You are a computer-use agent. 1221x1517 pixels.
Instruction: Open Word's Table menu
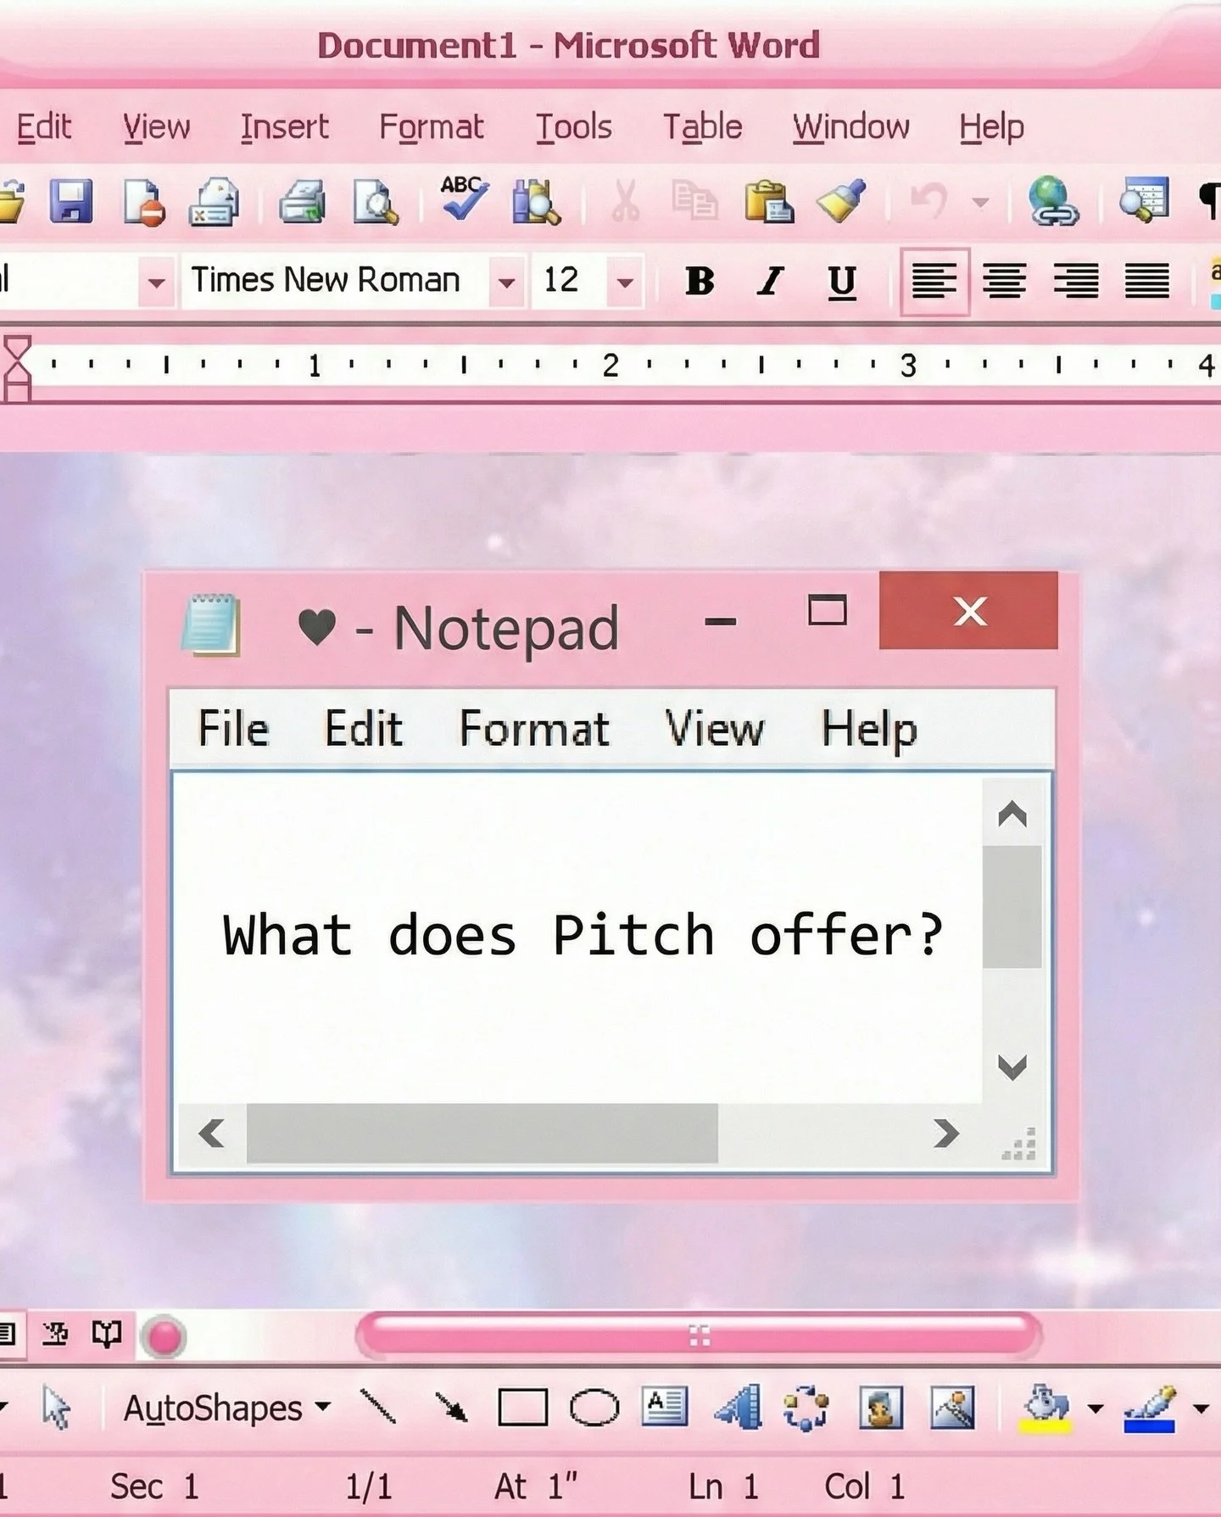703,127
